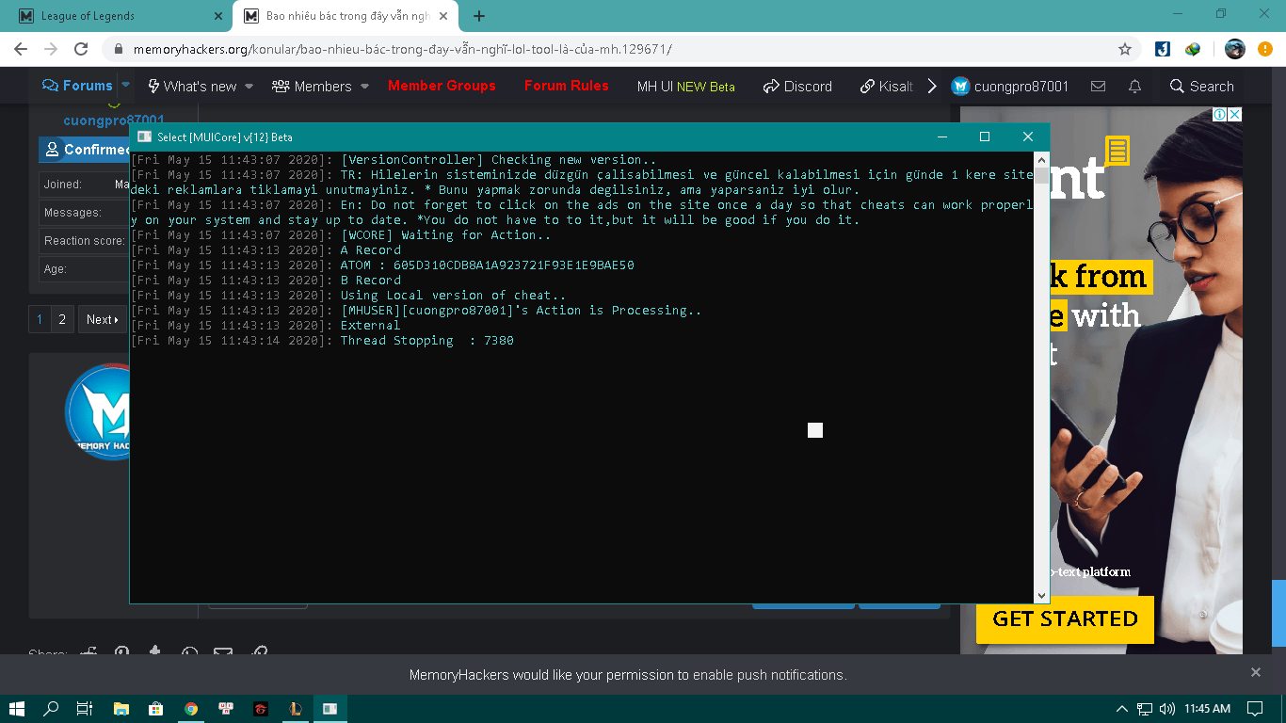
Task: Click the console scrollbar up arrow
Action: pyautogui.click(x=1041, y=160)
